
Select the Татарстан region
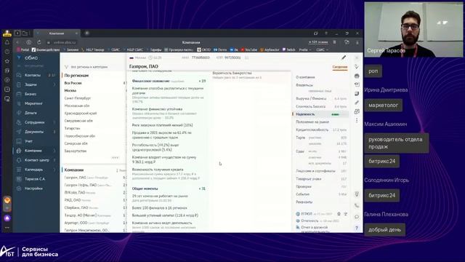[x=73, y=128]
